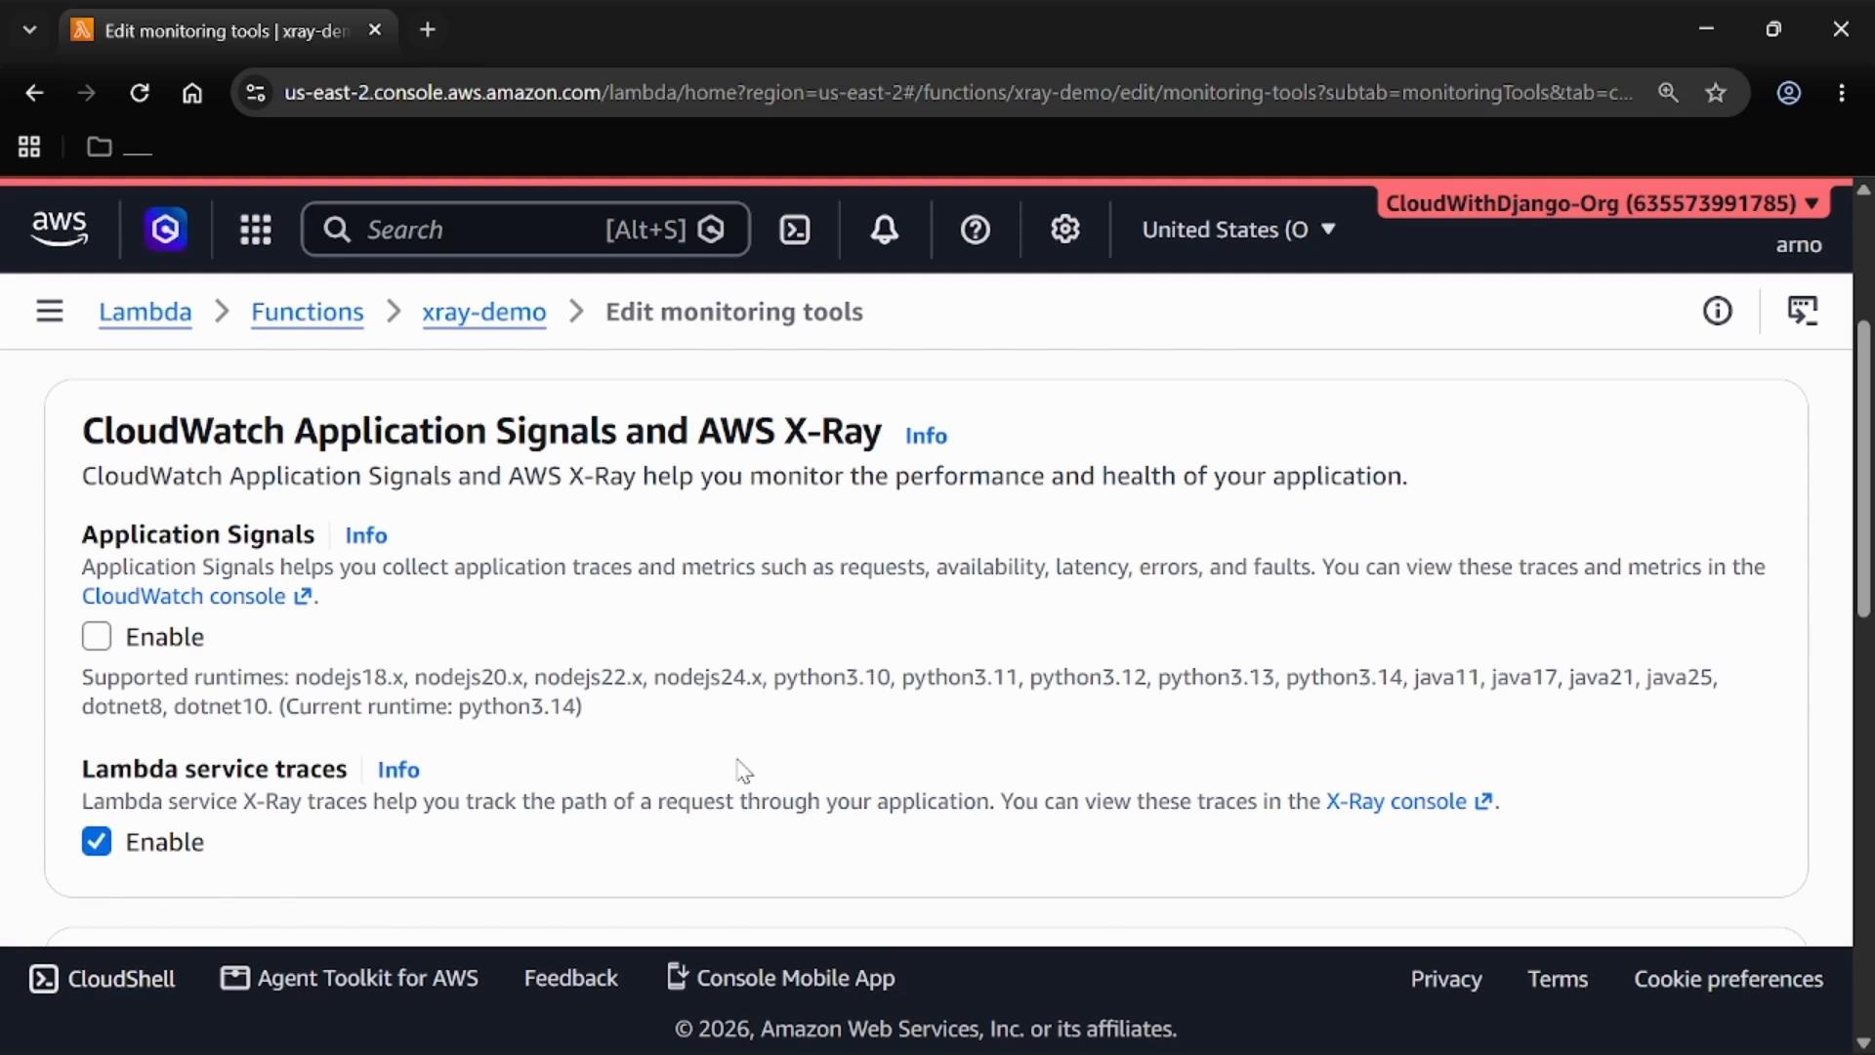Image resolution: width=1875 pixels, height=1055 pixels.
Task: Open the browser profile icon
Action: (1789, 93)
